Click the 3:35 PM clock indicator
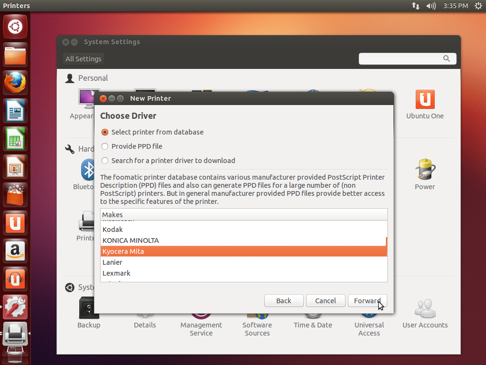The height and width of the screenshot is (365, 486). [456, 6]
